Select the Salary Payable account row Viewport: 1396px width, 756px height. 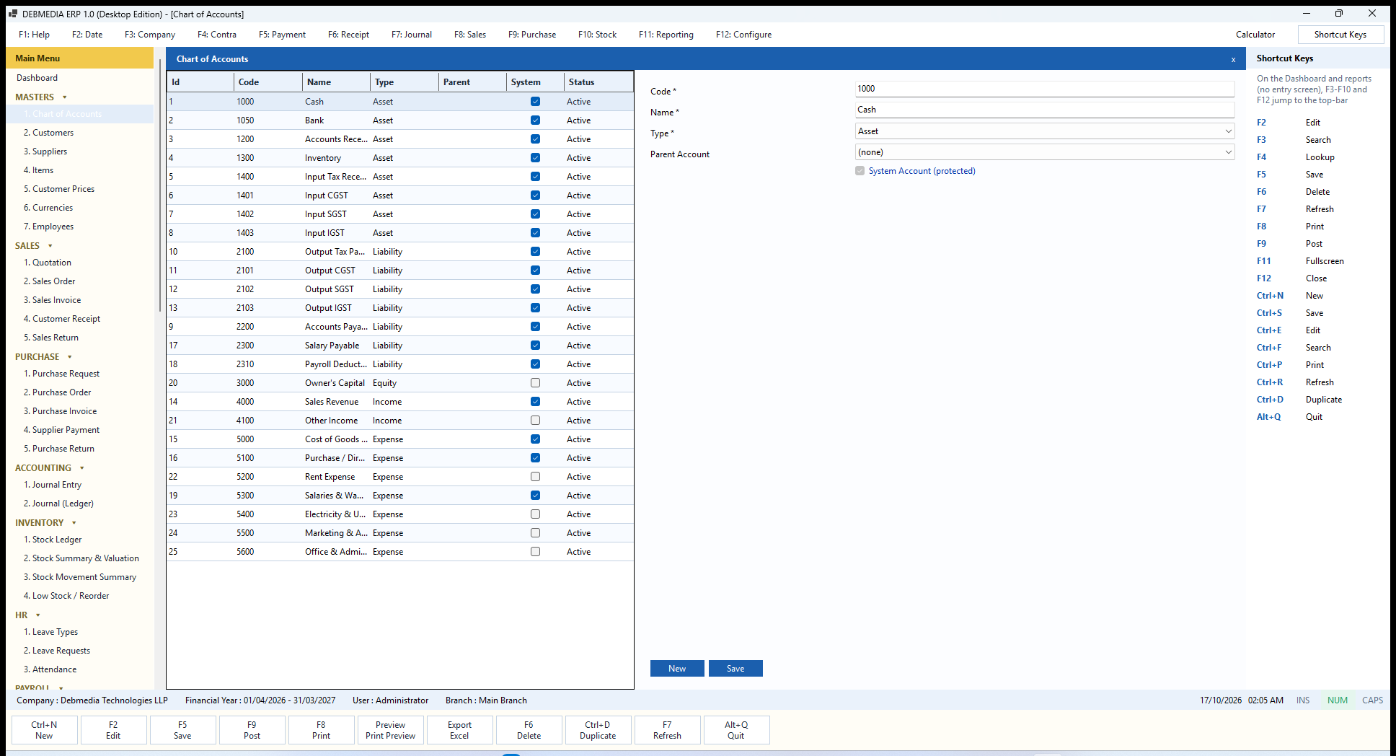(400, 346)
